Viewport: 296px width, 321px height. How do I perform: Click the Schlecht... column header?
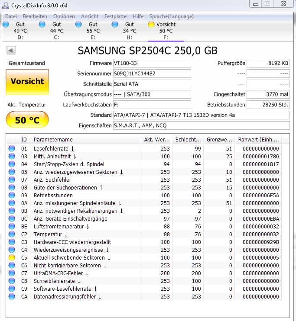tap(188, 140)
